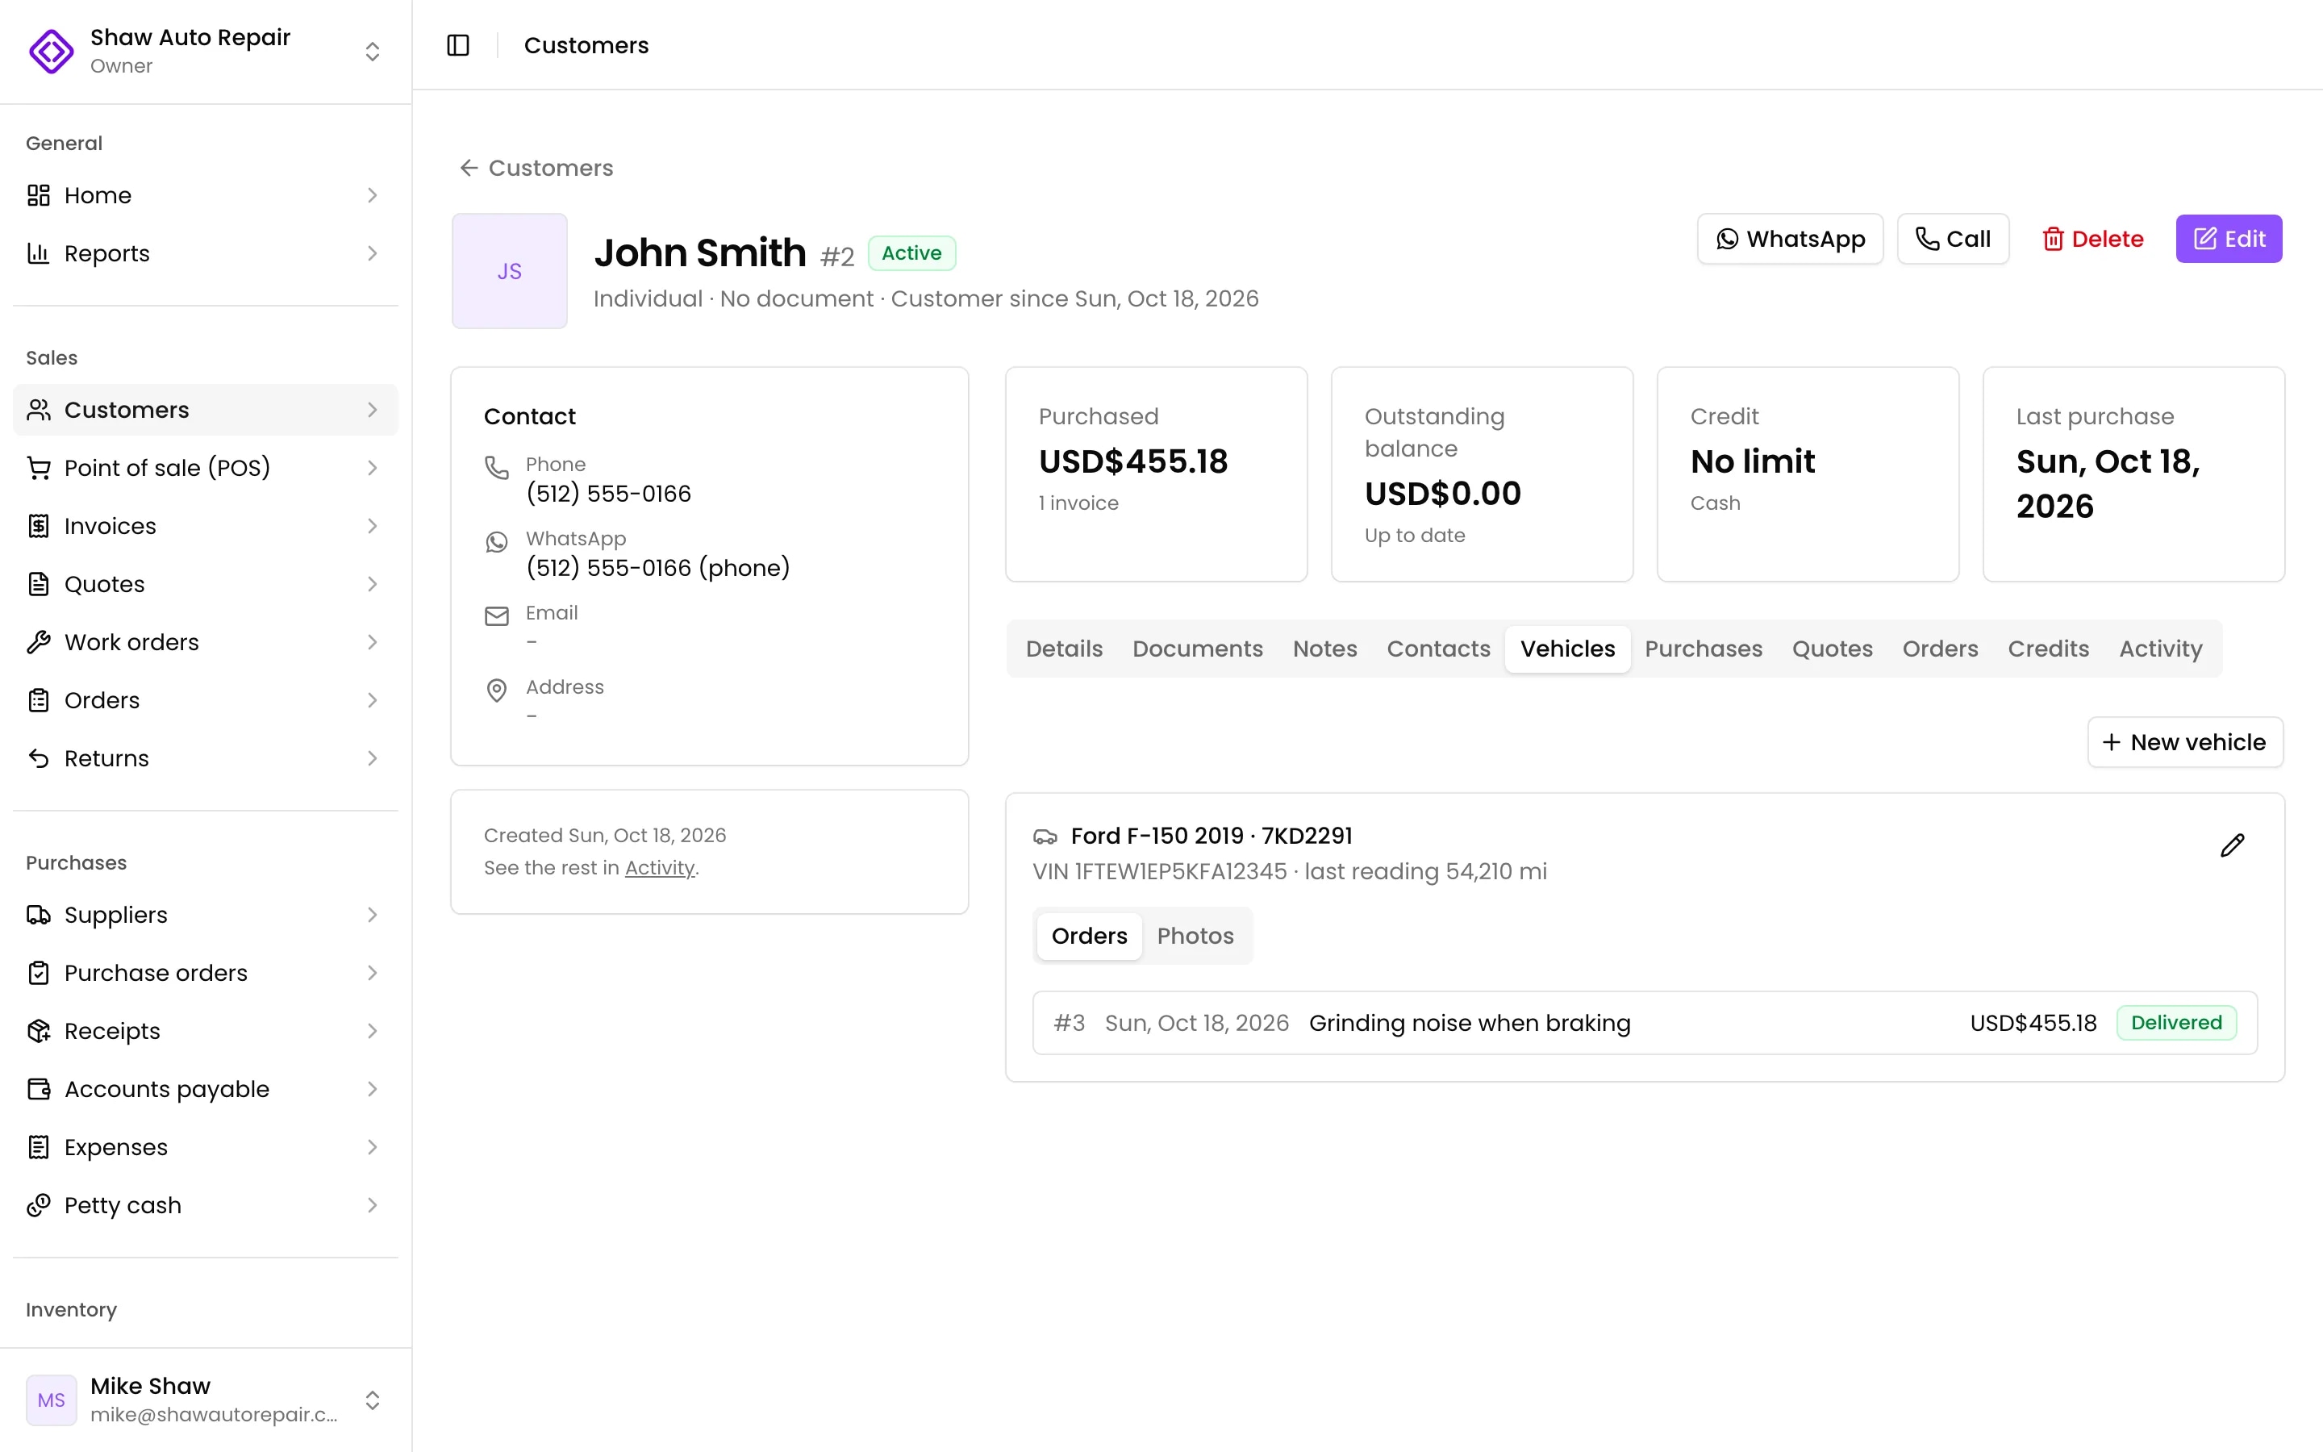Screen dimensions: 2323x1452
Task: Expand the Home sidebar chevron
Action: tap(373, 195)
